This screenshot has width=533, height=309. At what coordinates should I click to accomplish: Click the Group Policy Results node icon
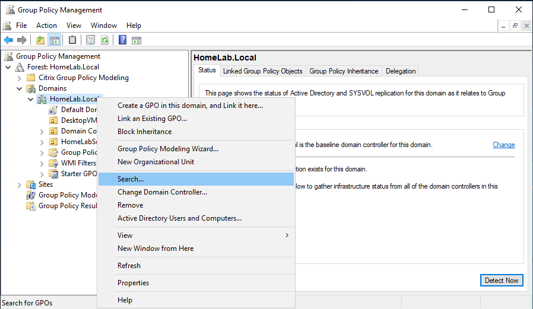coord(31,206)
